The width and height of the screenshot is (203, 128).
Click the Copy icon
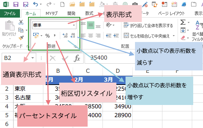click(x=21, y=30)
